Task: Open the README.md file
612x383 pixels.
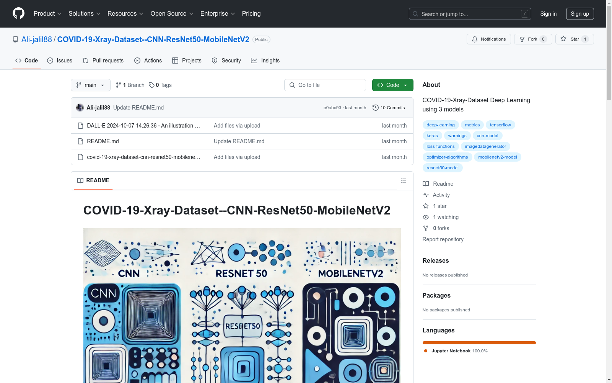Action: pos(103,141)
